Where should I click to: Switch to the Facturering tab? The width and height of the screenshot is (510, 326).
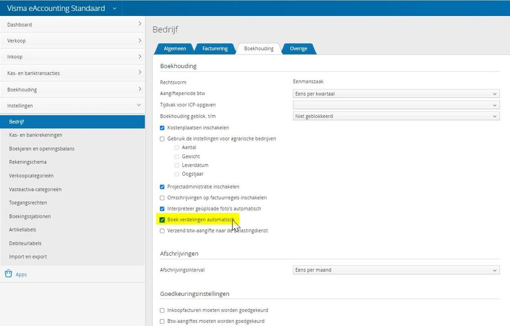[x=215, y=49]
